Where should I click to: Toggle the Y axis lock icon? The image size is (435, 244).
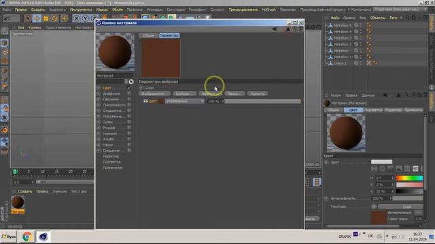86,18
